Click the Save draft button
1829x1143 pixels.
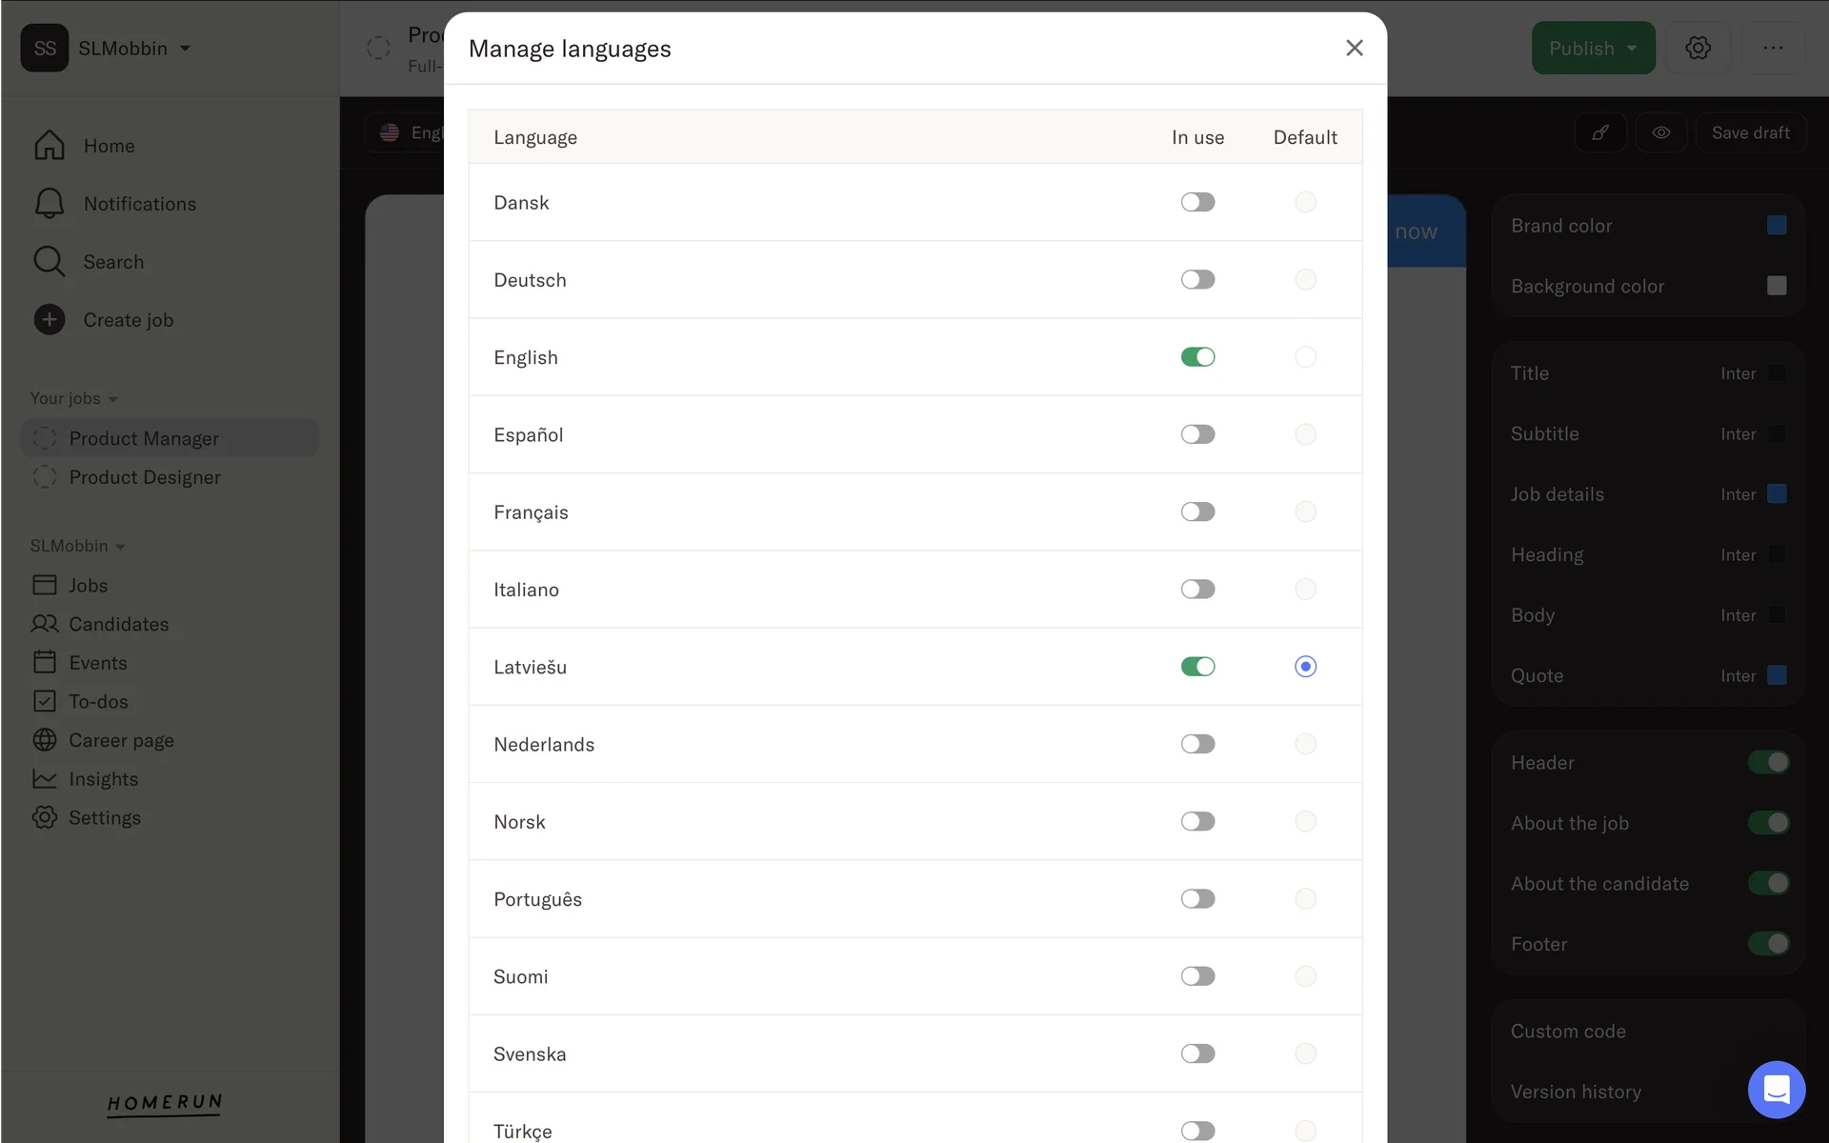tap(1750, 133)
